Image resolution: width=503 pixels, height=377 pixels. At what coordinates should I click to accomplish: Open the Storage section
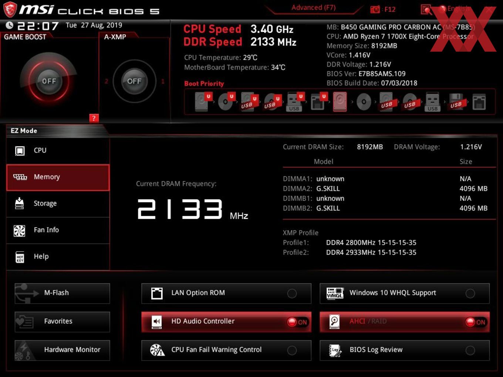tap(58, 203)
